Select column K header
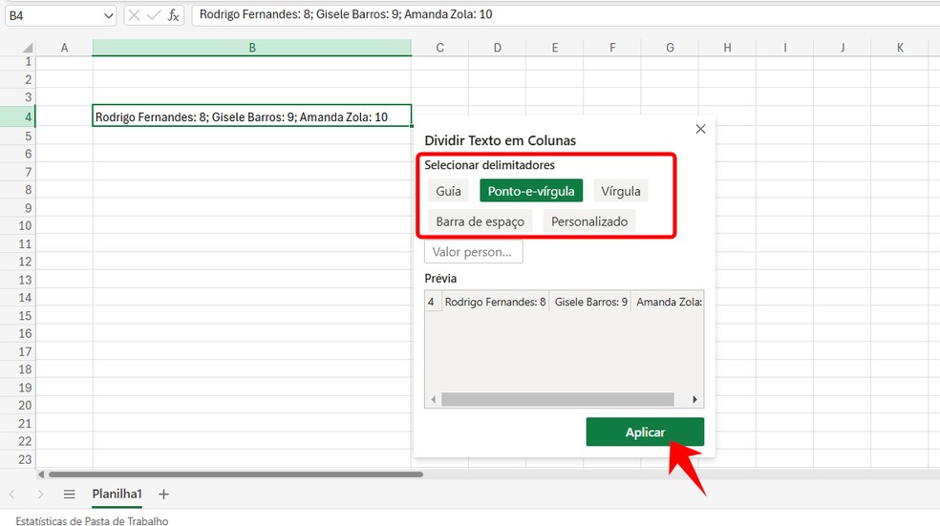The width and height of the screenshot is (940, 526). (x=900, y=48)
